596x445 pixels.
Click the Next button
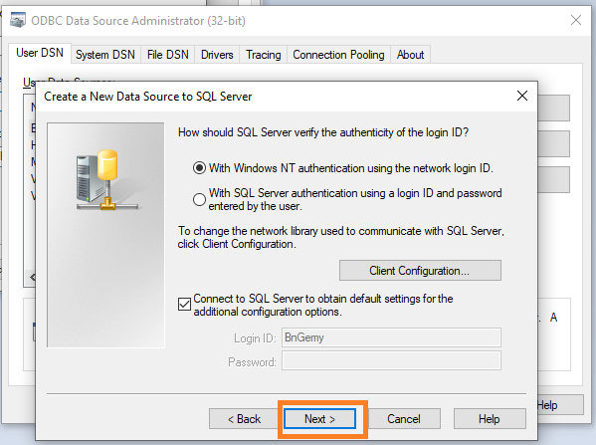(x=320, y=419)
